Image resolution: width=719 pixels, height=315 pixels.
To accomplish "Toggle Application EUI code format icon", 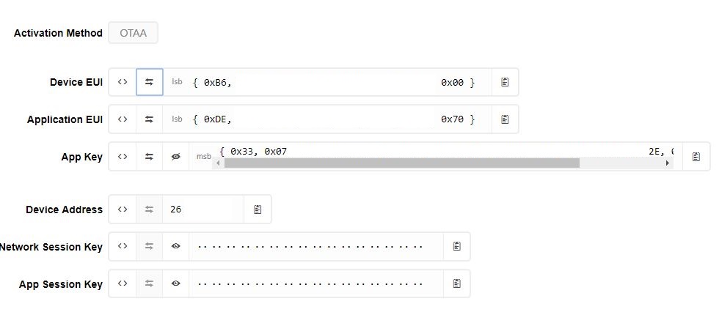I will click(x=123, y=119).
